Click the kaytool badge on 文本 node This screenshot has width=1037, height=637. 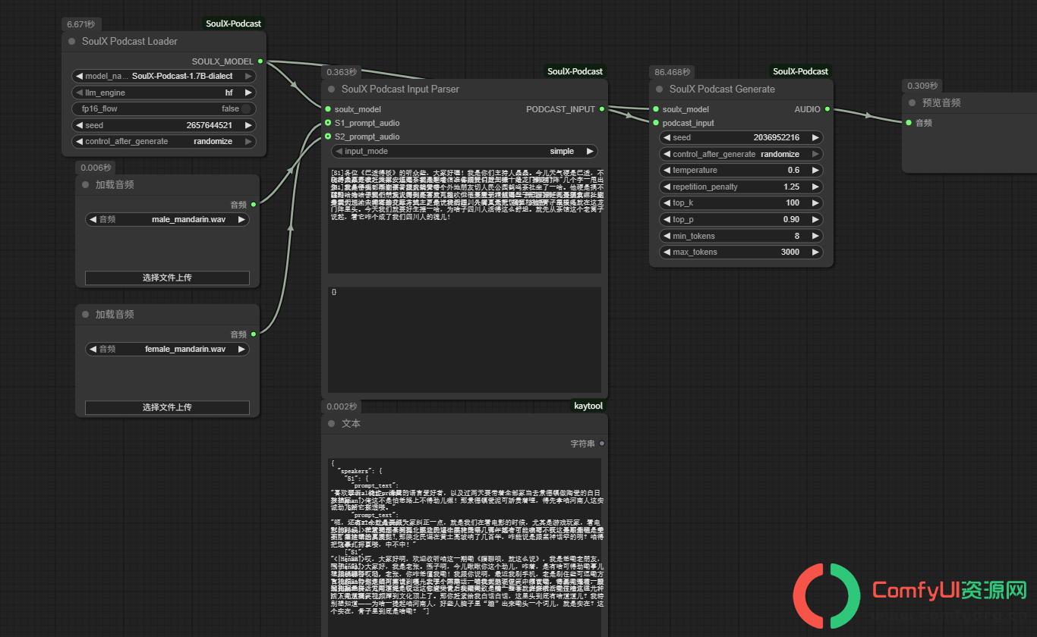coord(588,406)
